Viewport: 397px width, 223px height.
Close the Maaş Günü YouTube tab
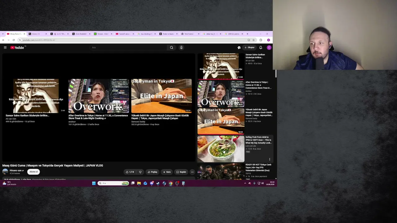click(x=24, y=34)
